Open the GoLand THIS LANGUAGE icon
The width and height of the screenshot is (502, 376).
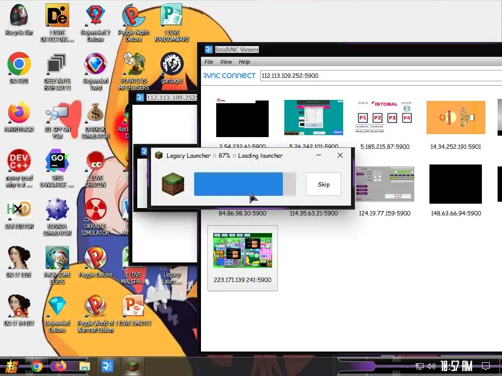57,168
